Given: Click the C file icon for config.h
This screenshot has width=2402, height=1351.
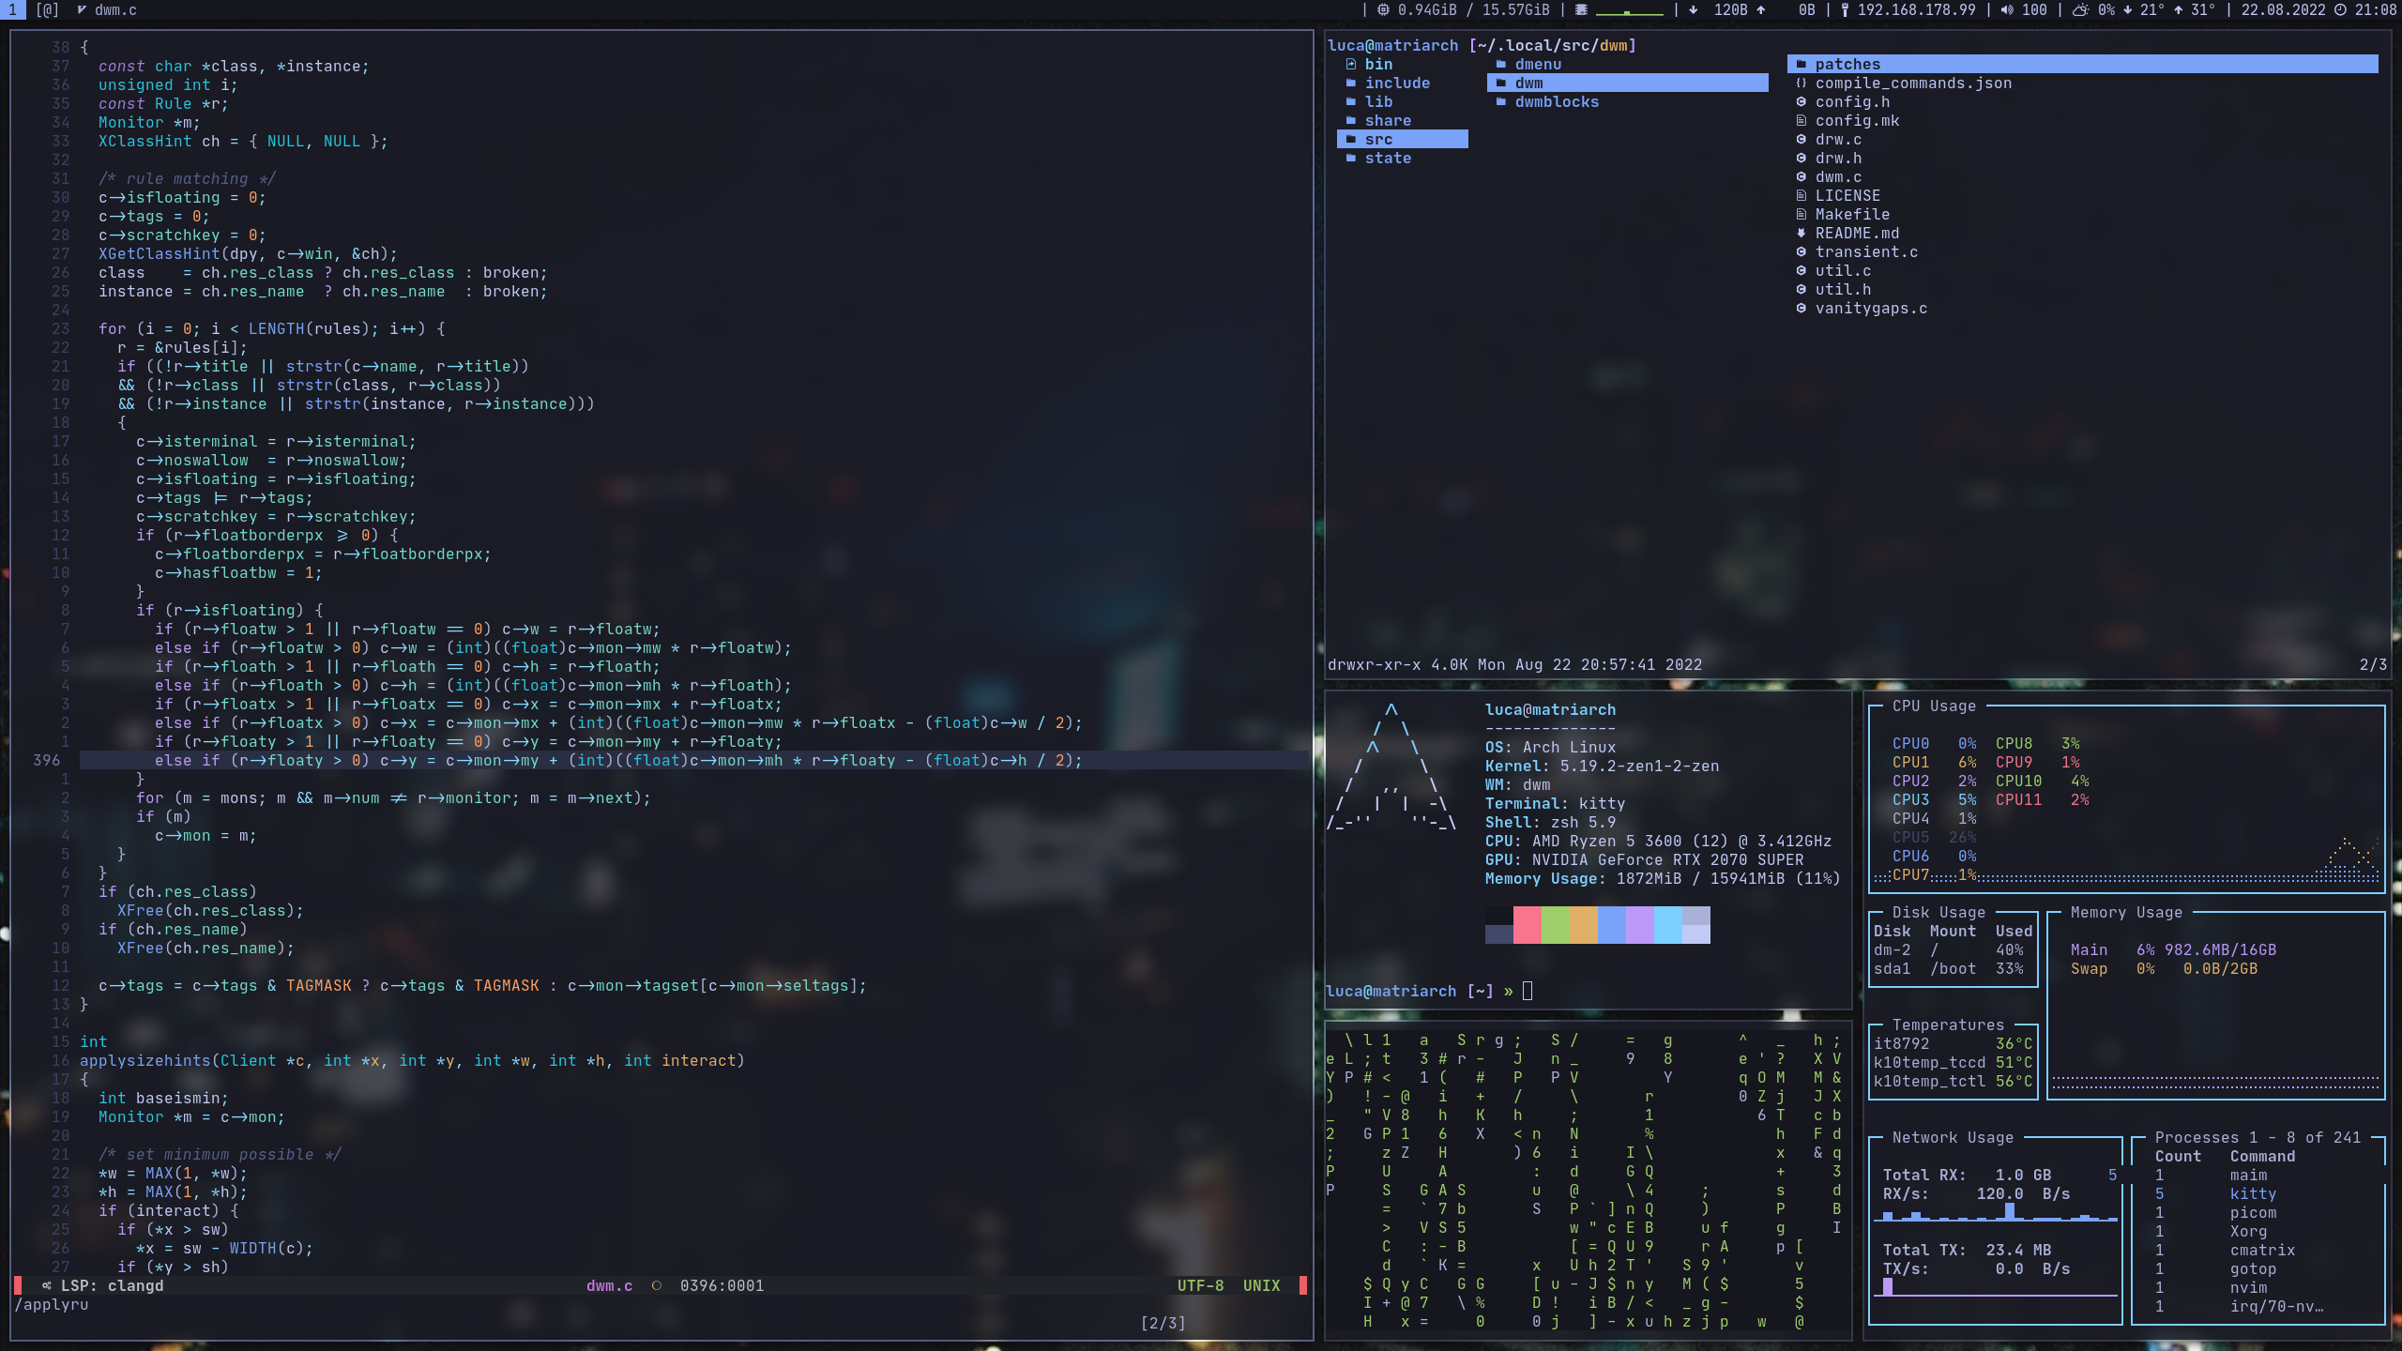Looking at the screenshot, I should [x=1801, y=101].
